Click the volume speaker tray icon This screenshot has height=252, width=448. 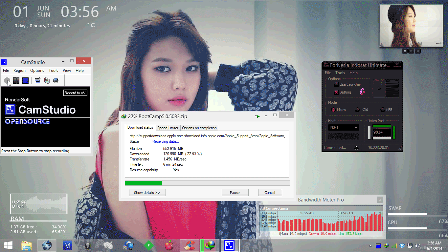[x=418, y=245]
